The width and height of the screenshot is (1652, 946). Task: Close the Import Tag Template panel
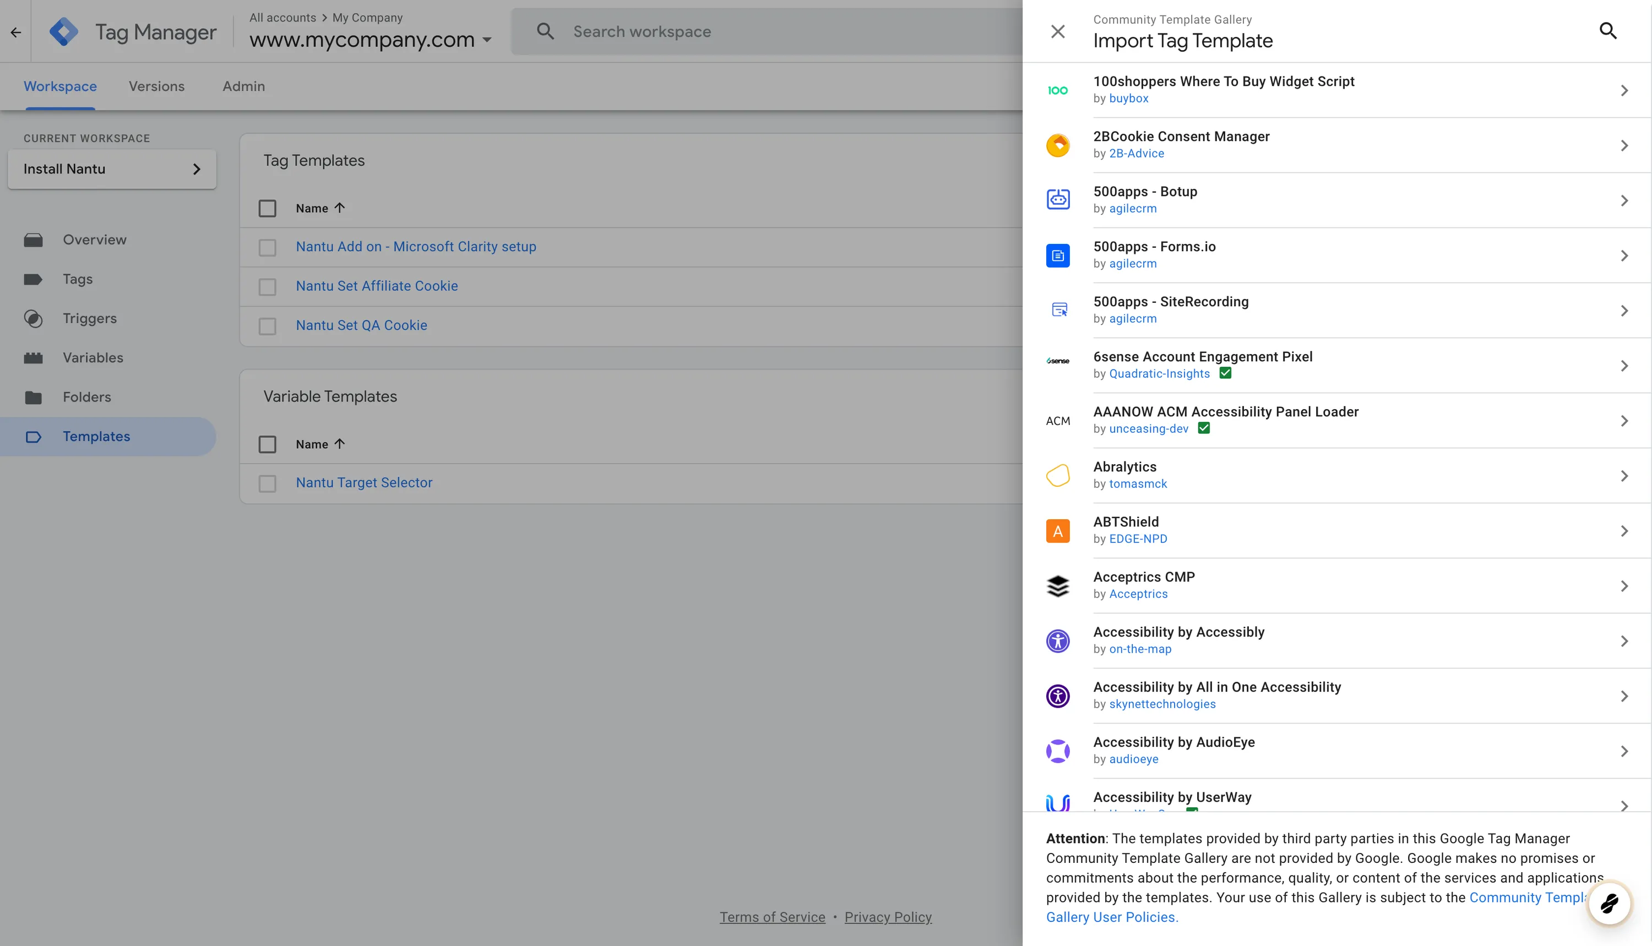1058,31
